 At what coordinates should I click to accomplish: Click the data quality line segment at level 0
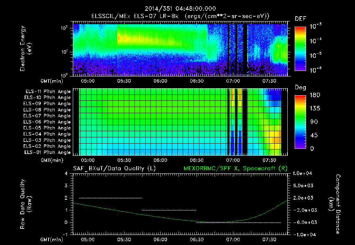tap(239, 223)
